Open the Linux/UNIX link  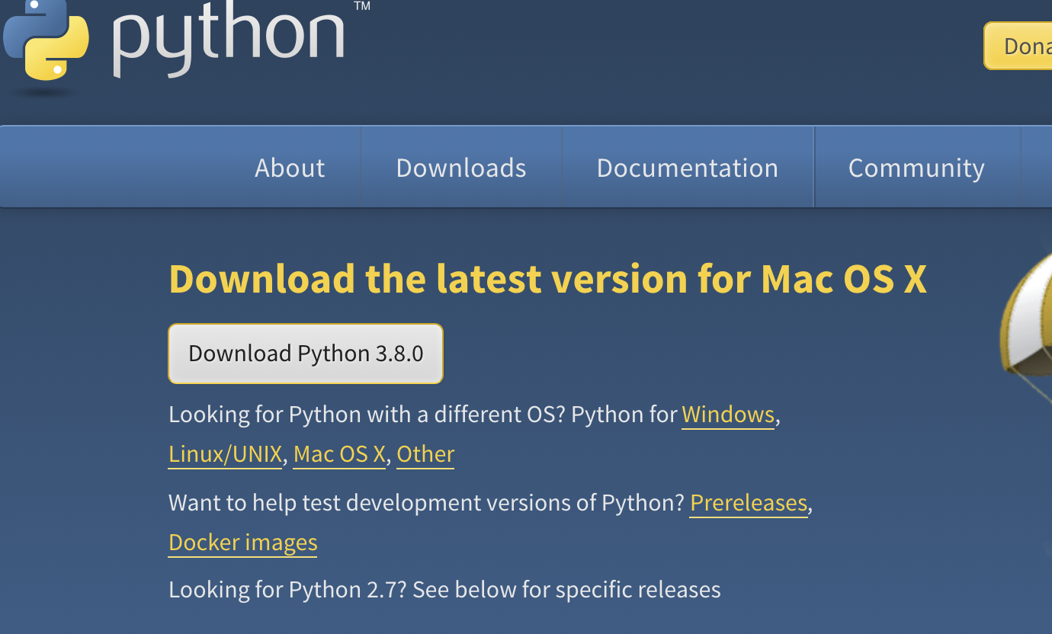tap(225, 454)
